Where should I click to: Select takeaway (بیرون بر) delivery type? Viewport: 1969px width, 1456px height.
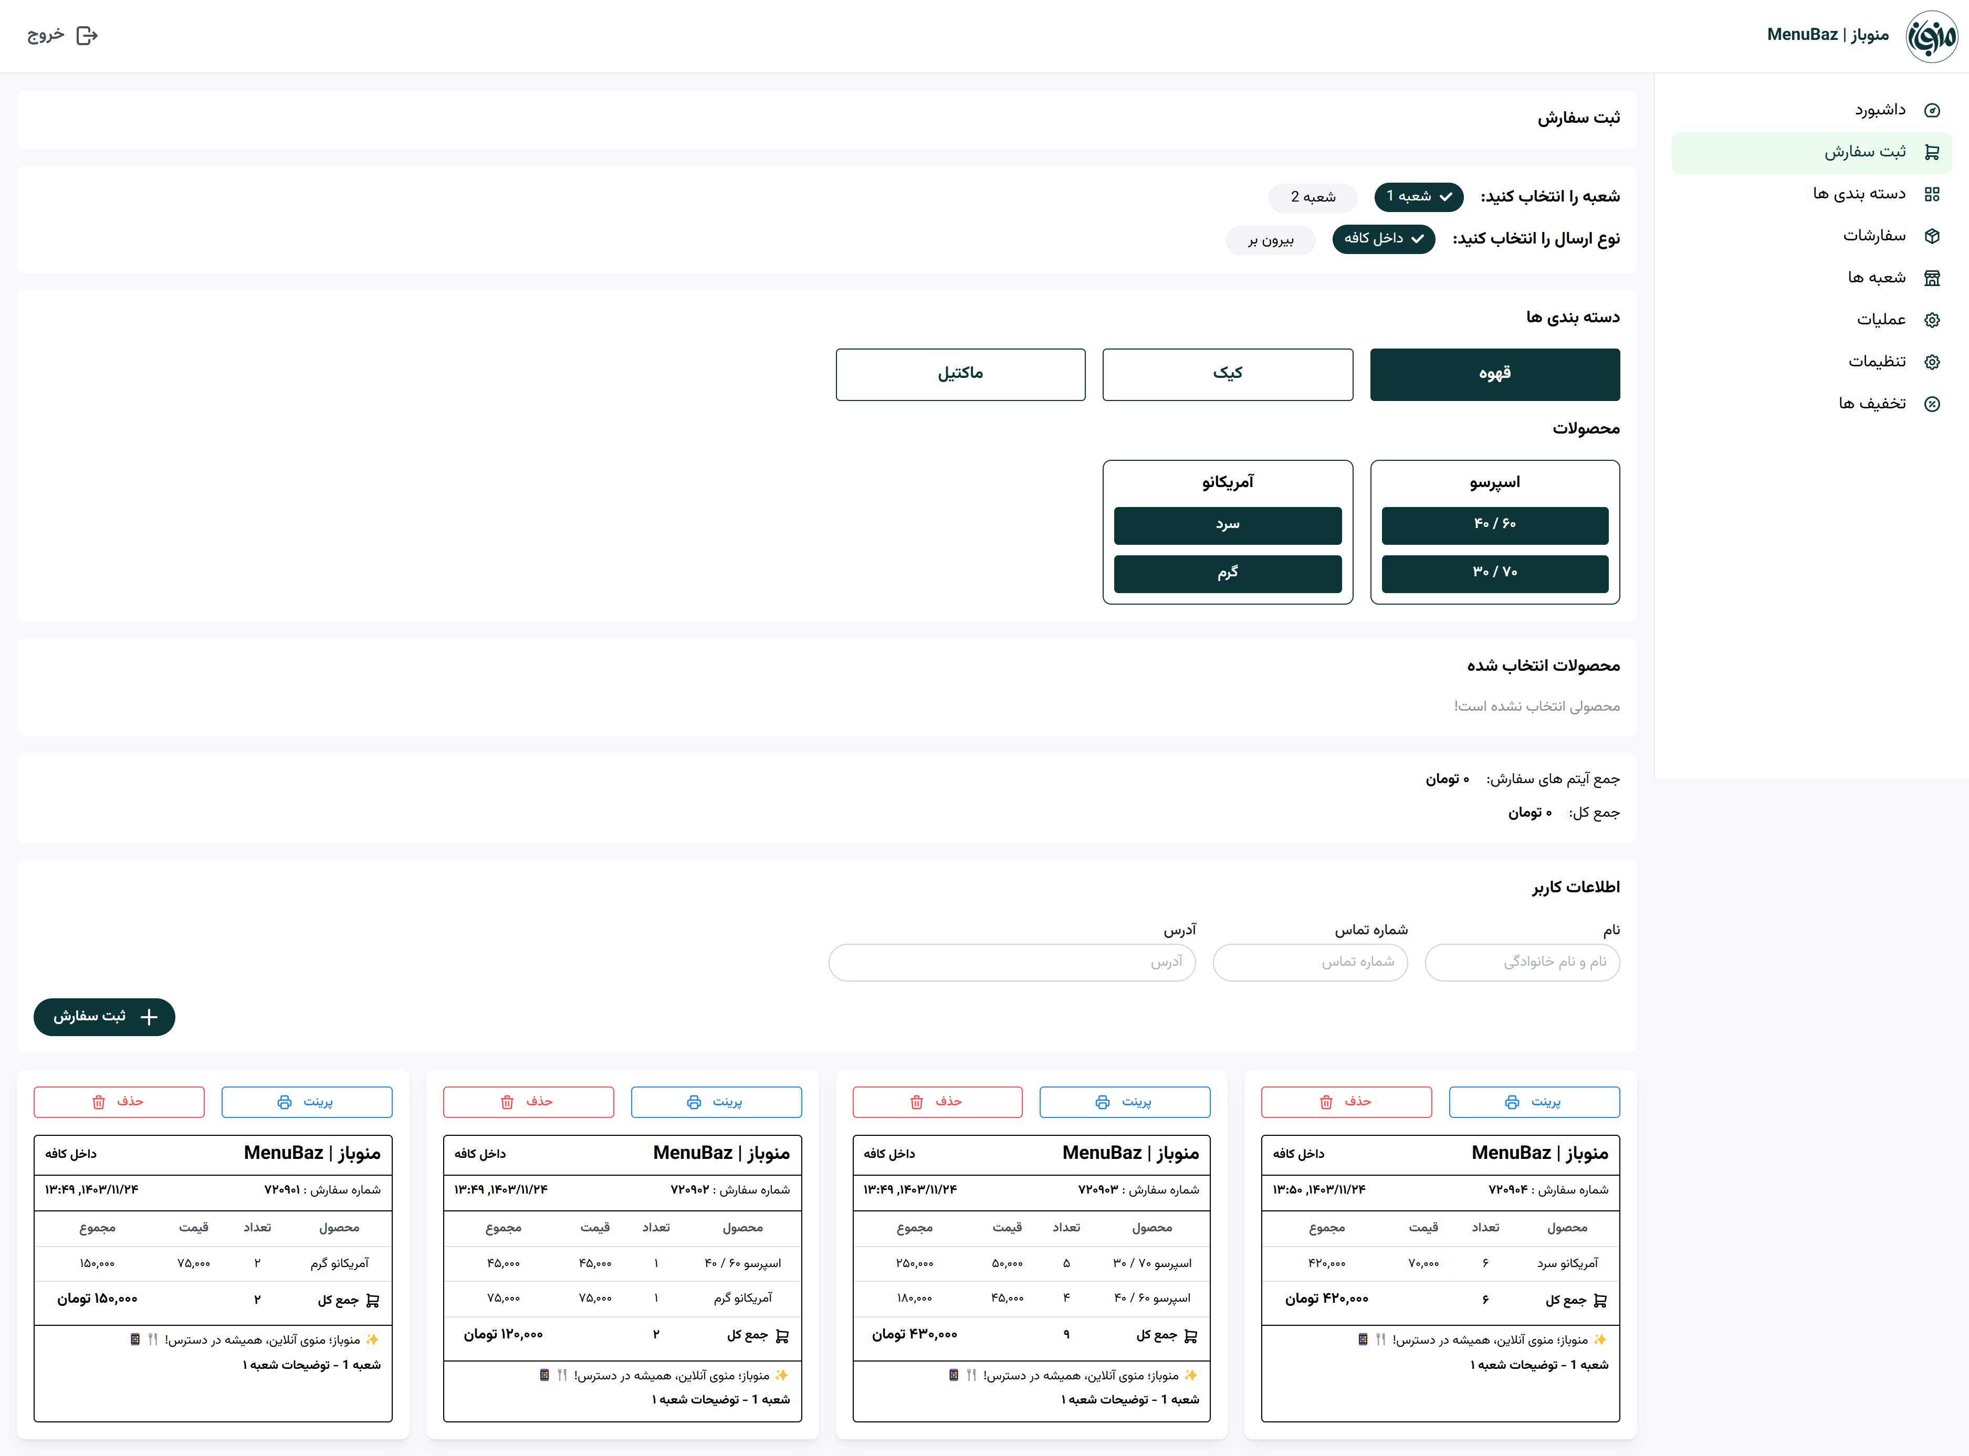click(x=1270, y=240)
